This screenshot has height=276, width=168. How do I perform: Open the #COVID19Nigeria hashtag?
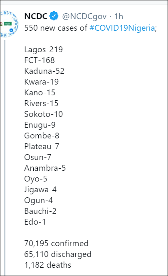(x=122, y=28)
